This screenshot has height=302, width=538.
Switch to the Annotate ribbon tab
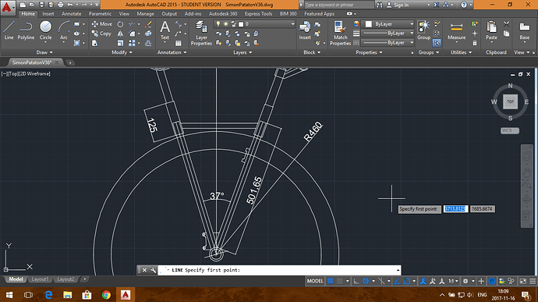click(72, 14)
